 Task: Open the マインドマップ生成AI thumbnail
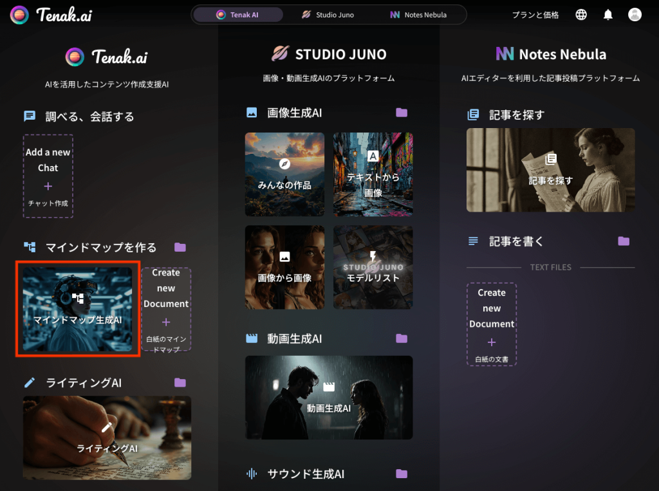pos(77,309)
